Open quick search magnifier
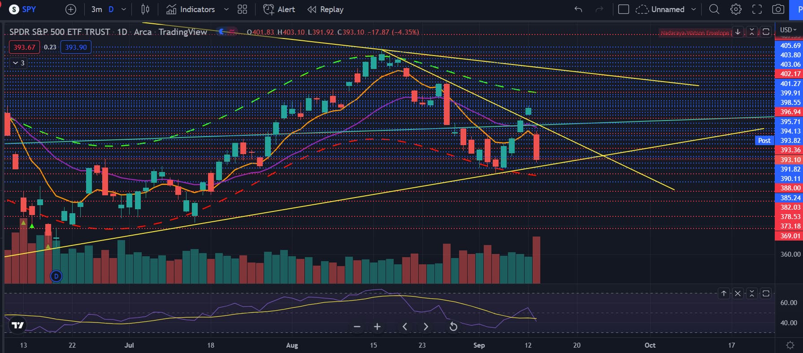 point(714,9)
